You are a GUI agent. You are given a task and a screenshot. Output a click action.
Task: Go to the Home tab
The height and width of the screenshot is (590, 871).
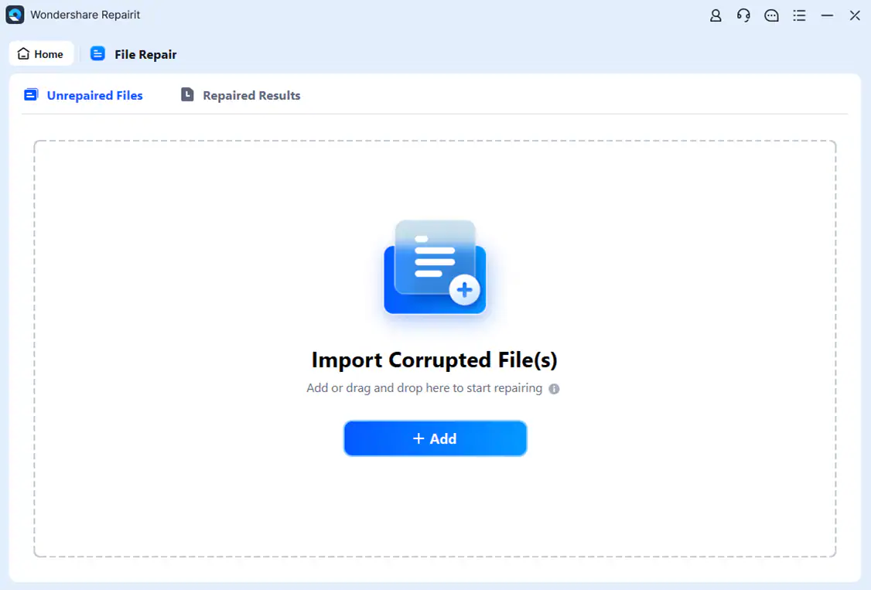pos(41,53)
